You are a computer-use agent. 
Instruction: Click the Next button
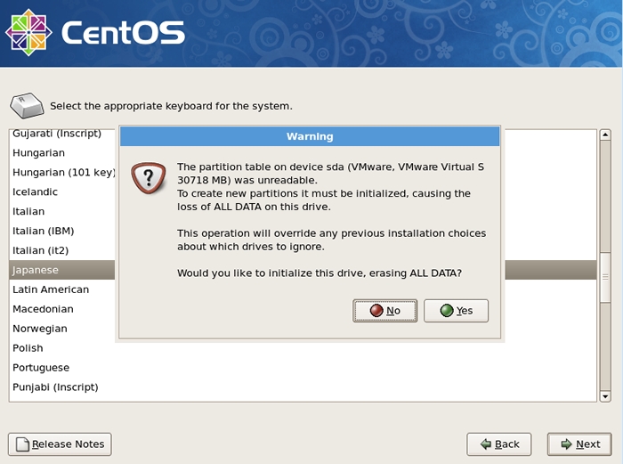(579, 444)
